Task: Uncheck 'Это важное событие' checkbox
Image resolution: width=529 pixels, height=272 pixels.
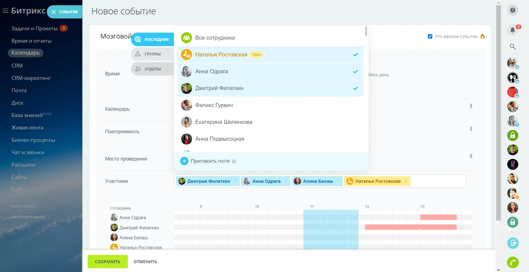Action: tap(430, 36)
